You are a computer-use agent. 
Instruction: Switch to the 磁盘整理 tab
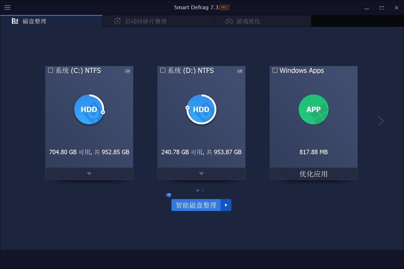(51, 21)
